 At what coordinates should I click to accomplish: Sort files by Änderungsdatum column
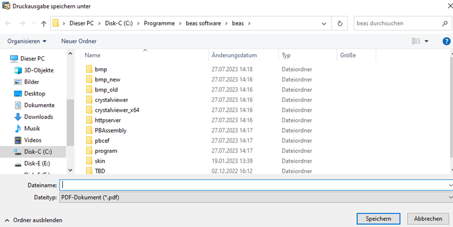(234, 56)
